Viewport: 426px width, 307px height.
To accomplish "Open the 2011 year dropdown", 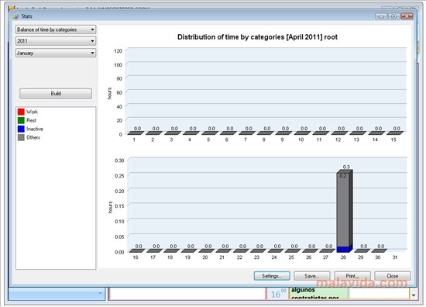I will click(x=56, y=41).
